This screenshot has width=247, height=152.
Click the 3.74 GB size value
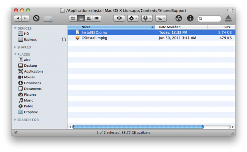(x=225, y=32)
